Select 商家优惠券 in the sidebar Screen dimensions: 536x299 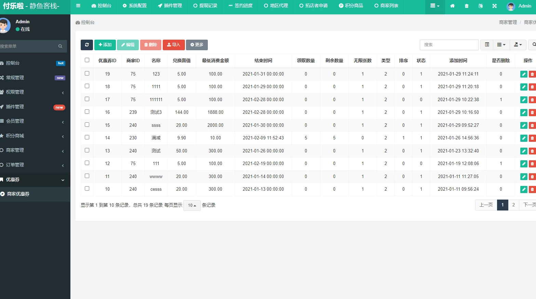click(x=18, y=194)
